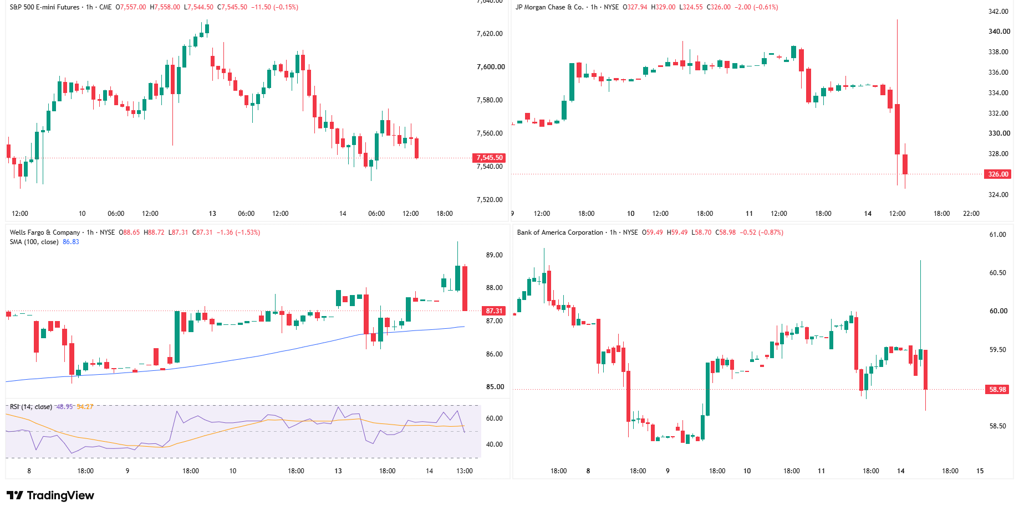Image resolution: width=1019 pixels, height=512 pixels.
Task: Click the red 58.98 price label on Bank of America
Action: pos(997,390)
